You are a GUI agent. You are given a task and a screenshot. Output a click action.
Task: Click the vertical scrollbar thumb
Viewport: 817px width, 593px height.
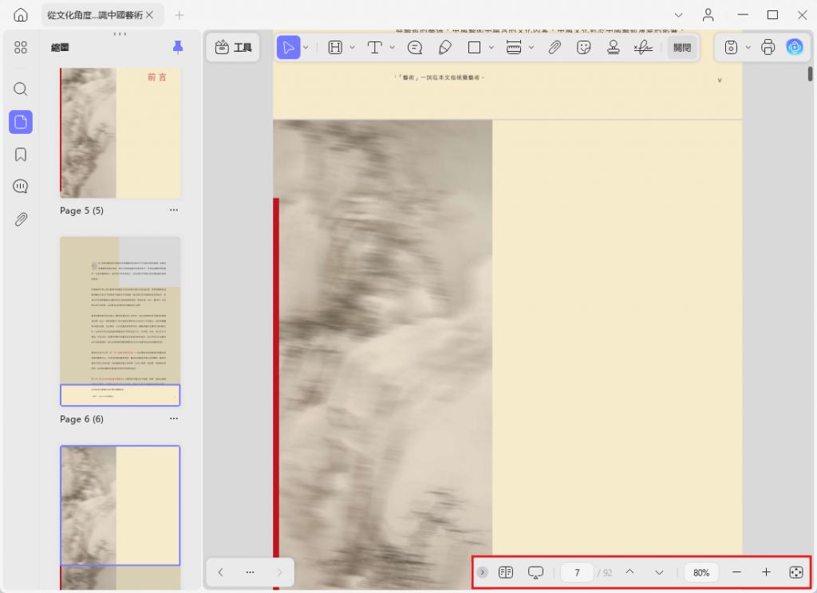coord(811,73)
